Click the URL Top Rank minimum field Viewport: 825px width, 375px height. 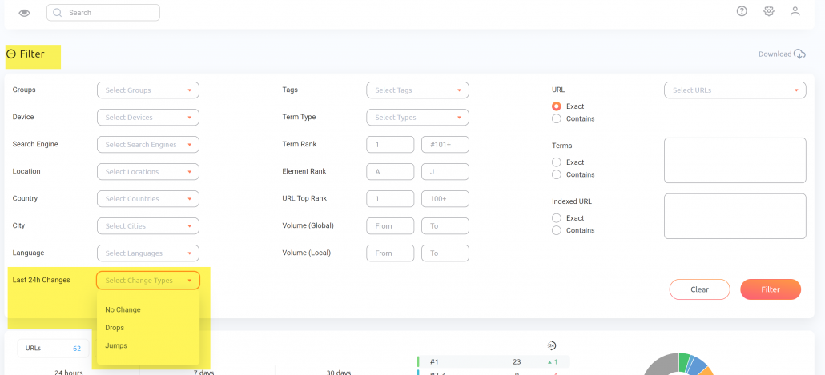click(x=390, y=199)
